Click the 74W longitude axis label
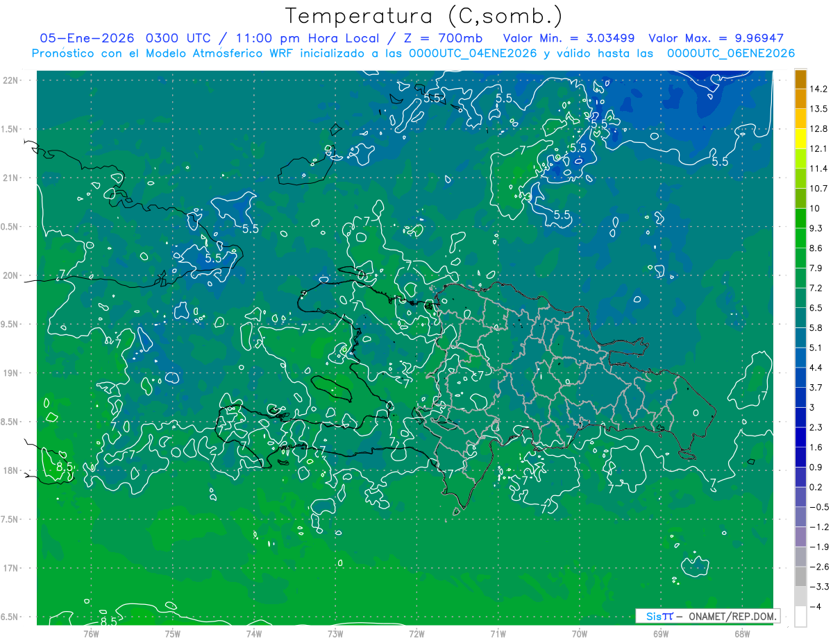 [254, 635]
